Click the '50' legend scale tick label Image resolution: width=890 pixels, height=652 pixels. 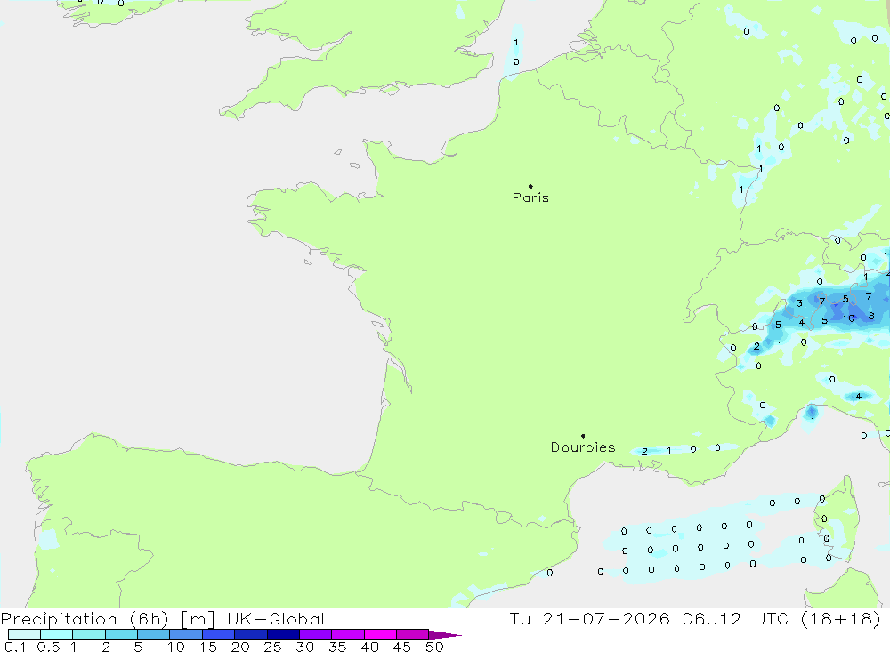[434, 647]
